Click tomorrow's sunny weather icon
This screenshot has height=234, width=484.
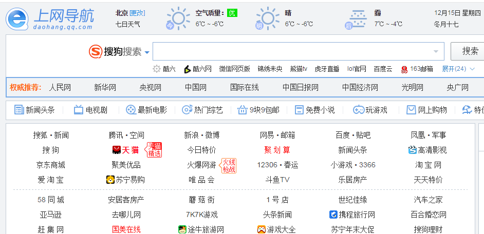(267, 18)
